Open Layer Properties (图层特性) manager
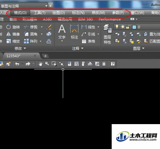160x149 pixels. pyautogui.click(x=108, y=34)
